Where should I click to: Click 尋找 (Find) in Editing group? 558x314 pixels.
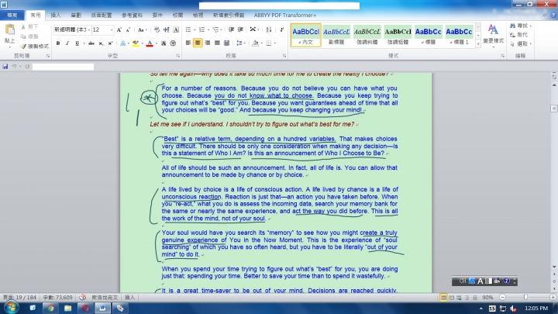coord(520,26)
